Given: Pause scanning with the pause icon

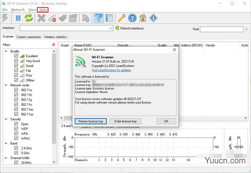Looking at the screenshot, I should [x=18, y=18].
